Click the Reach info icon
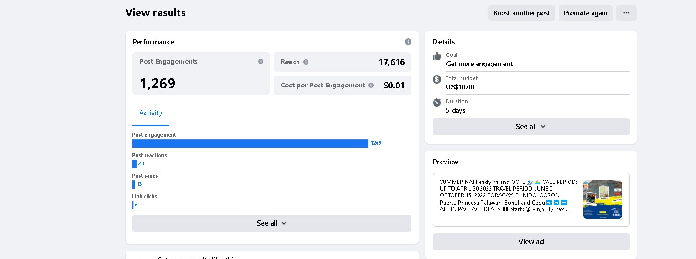Screen dimensions: 696x259 [x=306, y=62]
